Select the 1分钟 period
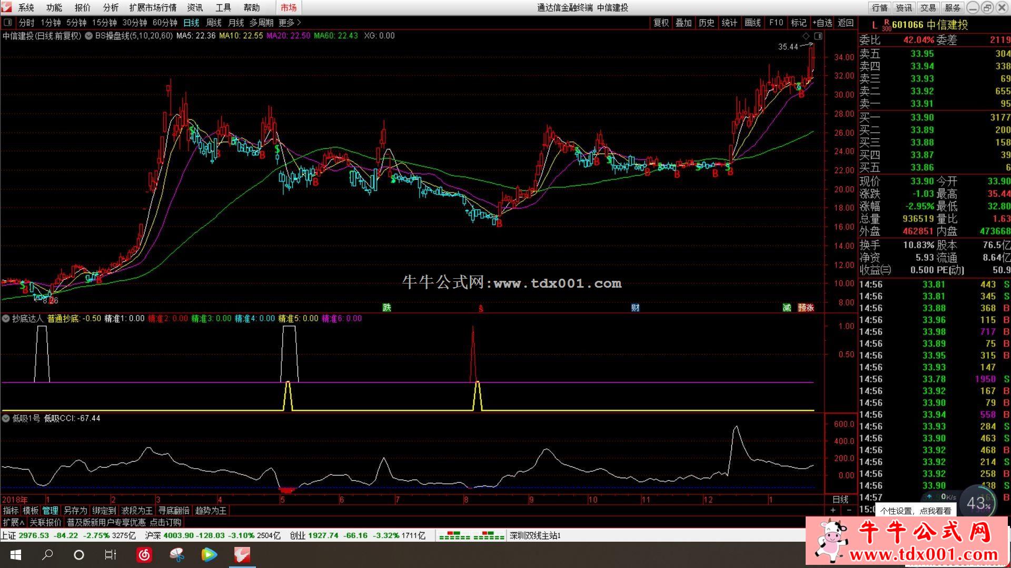The height and width of the screenshot is (568, 1011). point(51,23)
